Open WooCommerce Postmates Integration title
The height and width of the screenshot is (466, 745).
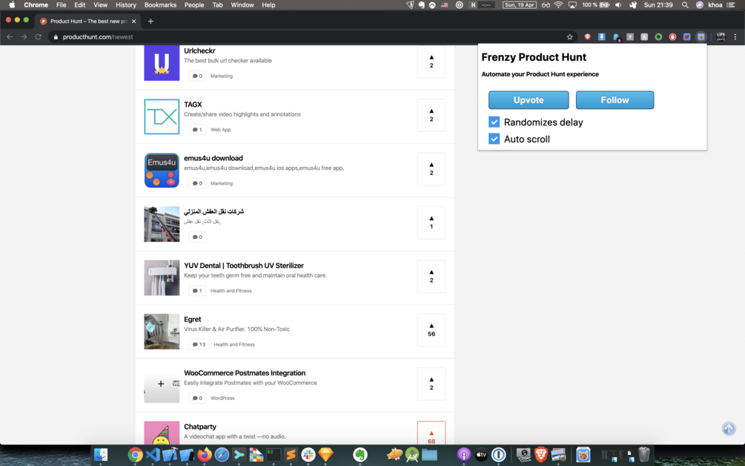245,373
